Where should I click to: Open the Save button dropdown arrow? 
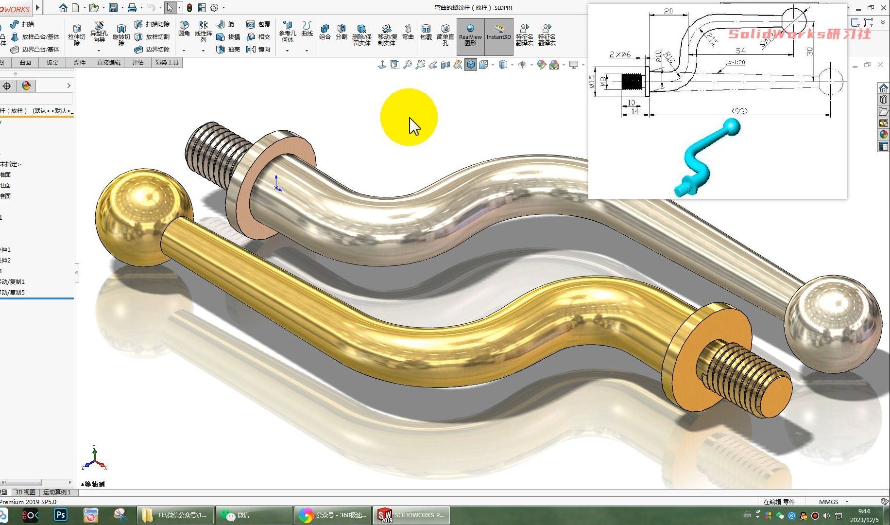[122, 8]
